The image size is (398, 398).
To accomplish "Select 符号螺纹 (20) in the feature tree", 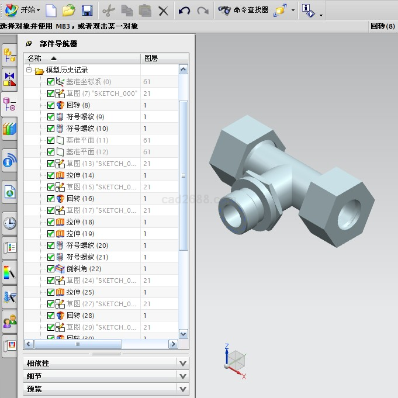I will [86, 245].
